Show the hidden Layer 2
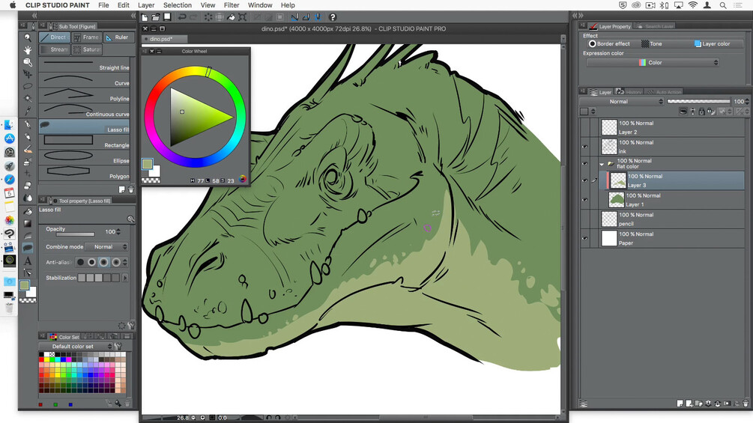753x423 pixels. pyautogui.click(x=584, y=127)
